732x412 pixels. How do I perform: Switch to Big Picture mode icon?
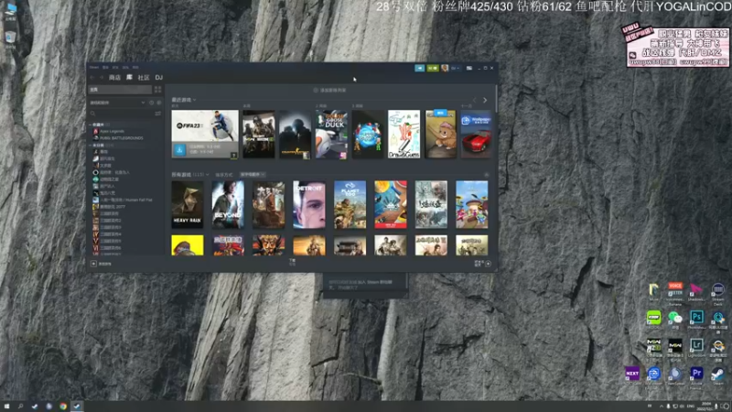[x=469, y=68]
